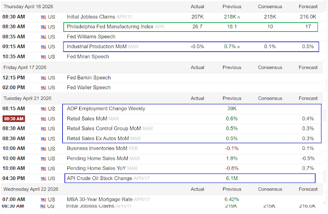The width and height of the screenshot is (328, 214).
Task: Click the US flag on MBA Mortgage Rate row
Action: [43, 200]
